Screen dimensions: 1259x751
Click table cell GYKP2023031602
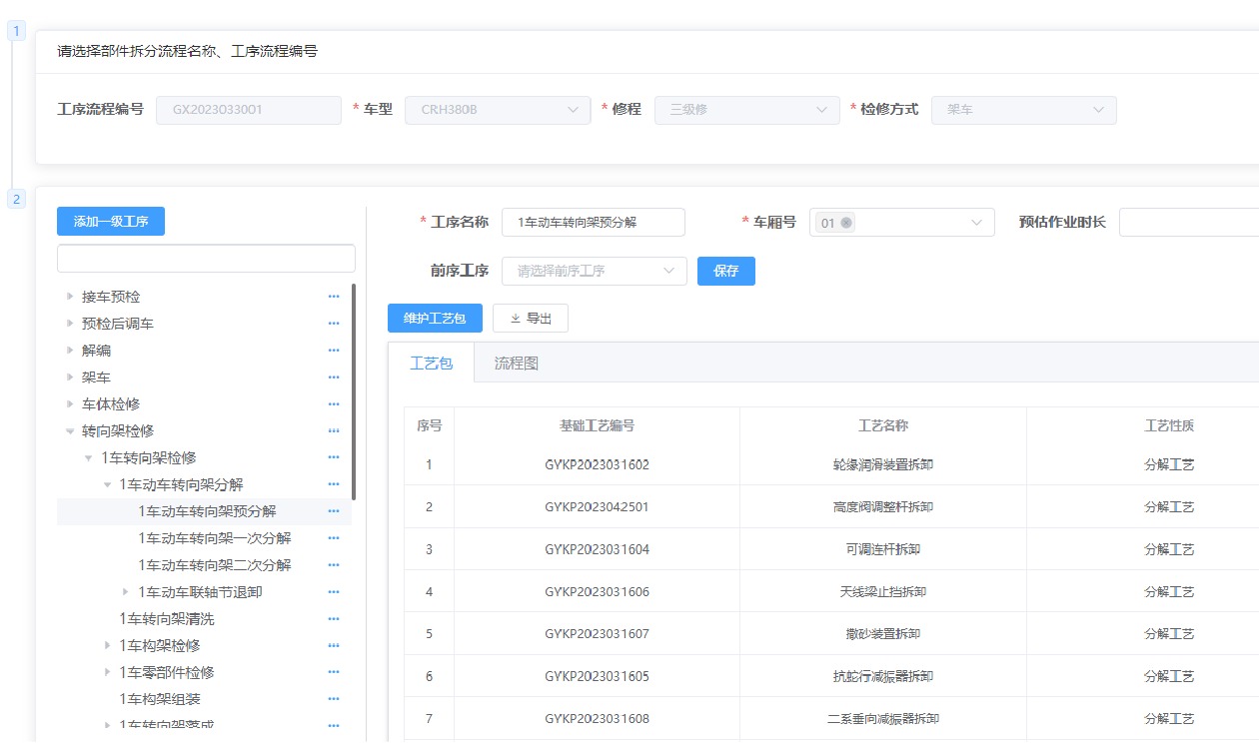pyautogui.click(x=597, y=464)
